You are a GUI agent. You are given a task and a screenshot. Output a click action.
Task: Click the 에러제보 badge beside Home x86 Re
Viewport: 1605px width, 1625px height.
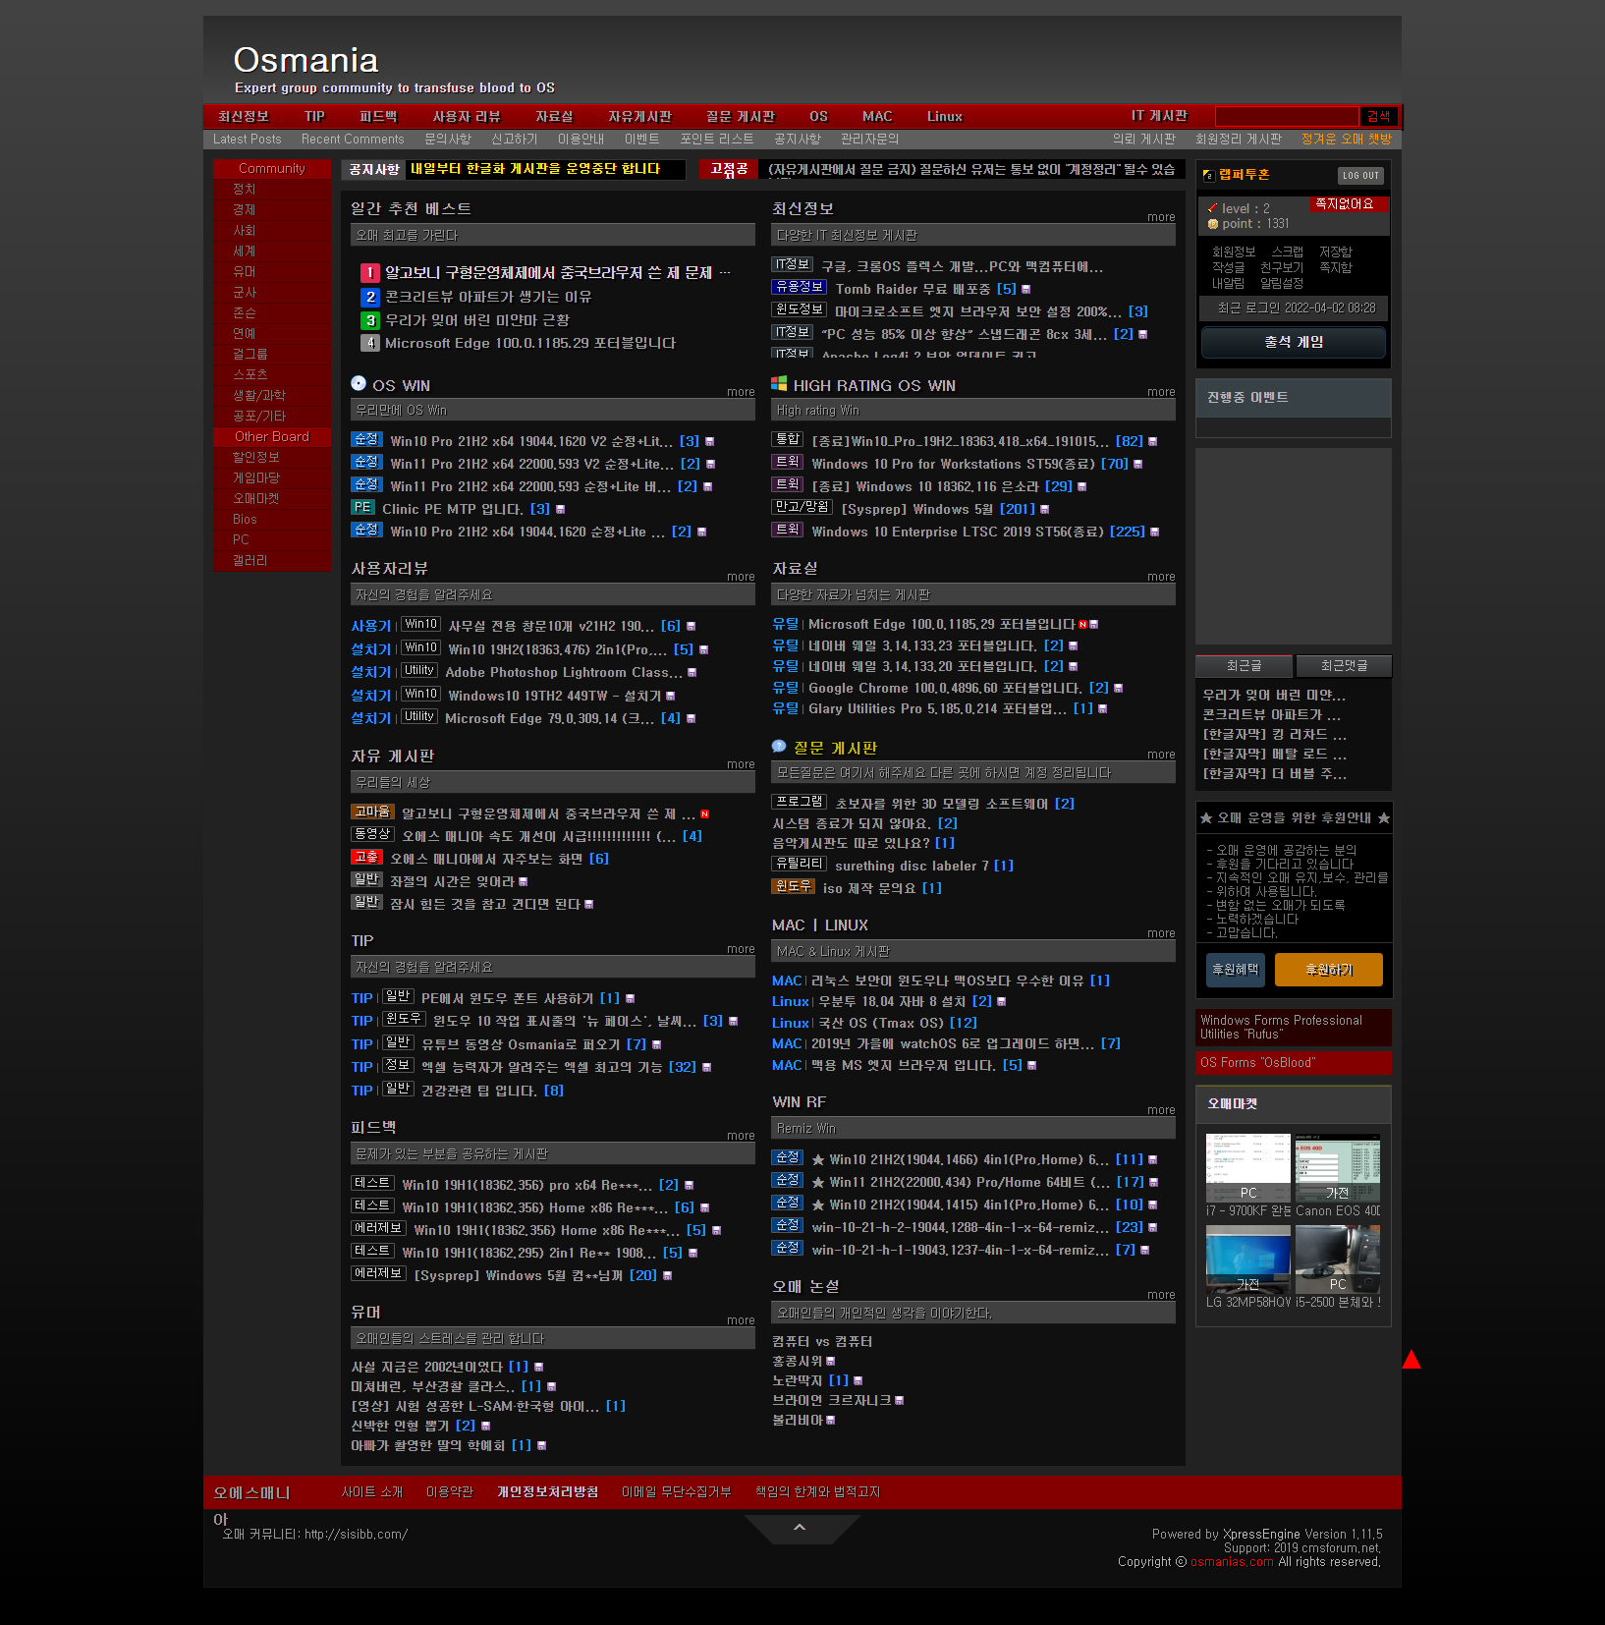pyautogui.click(x=379, y=1228)
